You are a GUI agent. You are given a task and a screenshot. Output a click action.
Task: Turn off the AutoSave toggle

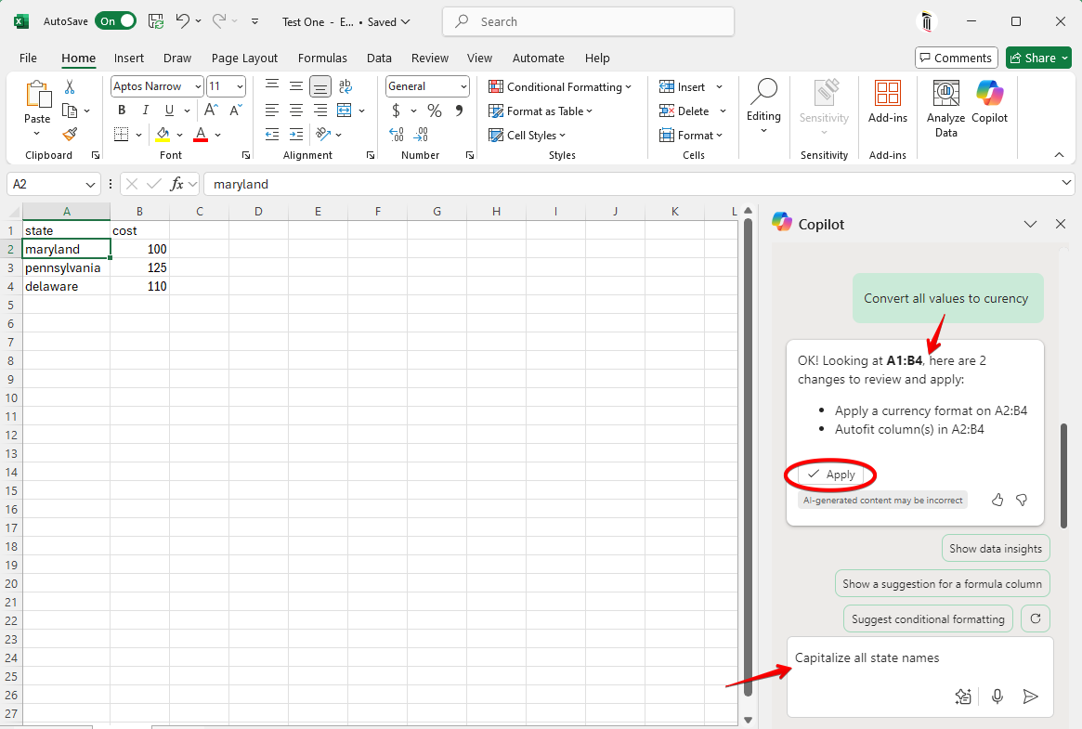click(x=115, y=21)
